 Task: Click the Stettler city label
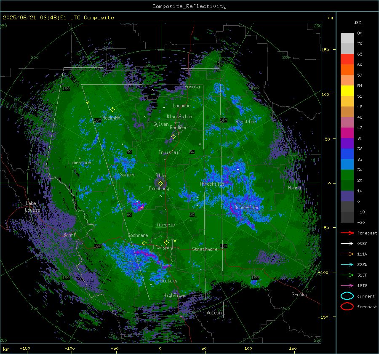click(x=246, y=122)
